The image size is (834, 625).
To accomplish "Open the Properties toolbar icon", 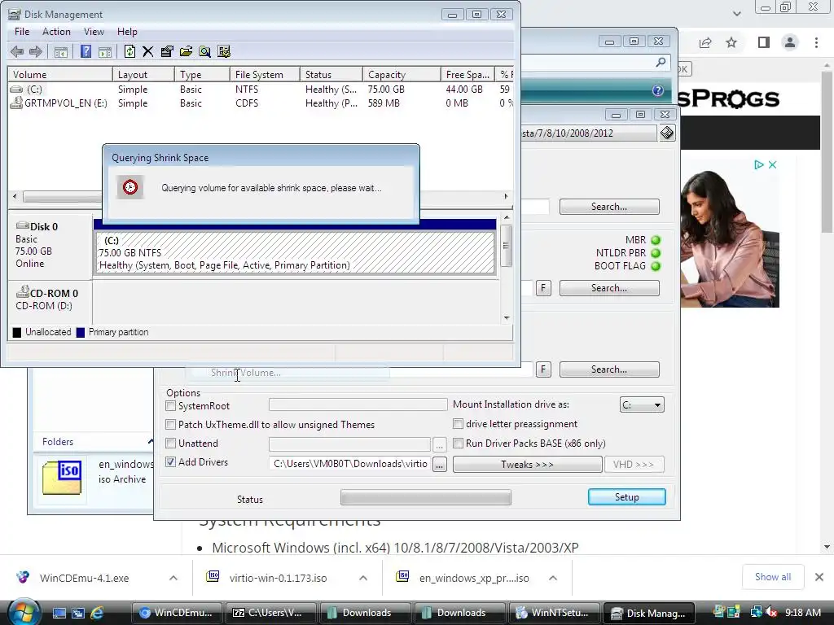I will (x=167, y=51).
